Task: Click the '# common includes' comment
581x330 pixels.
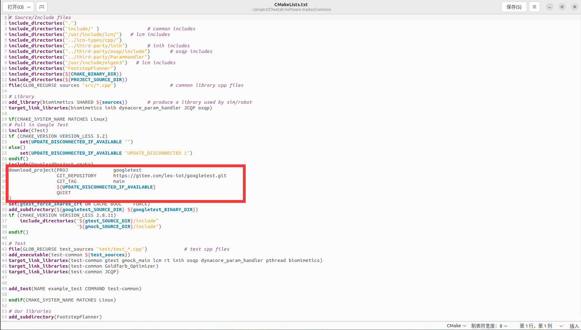Action: (x=171, y=29)
